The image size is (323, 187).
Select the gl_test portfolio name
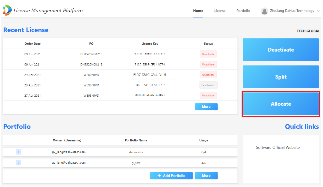(x=136, y=163)
